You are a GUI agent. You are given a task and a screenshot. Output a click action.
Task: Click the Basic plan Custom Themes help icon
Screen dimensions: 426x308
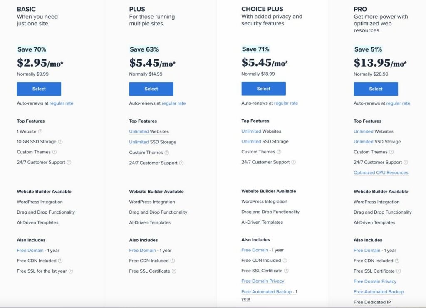coord(54,152)
